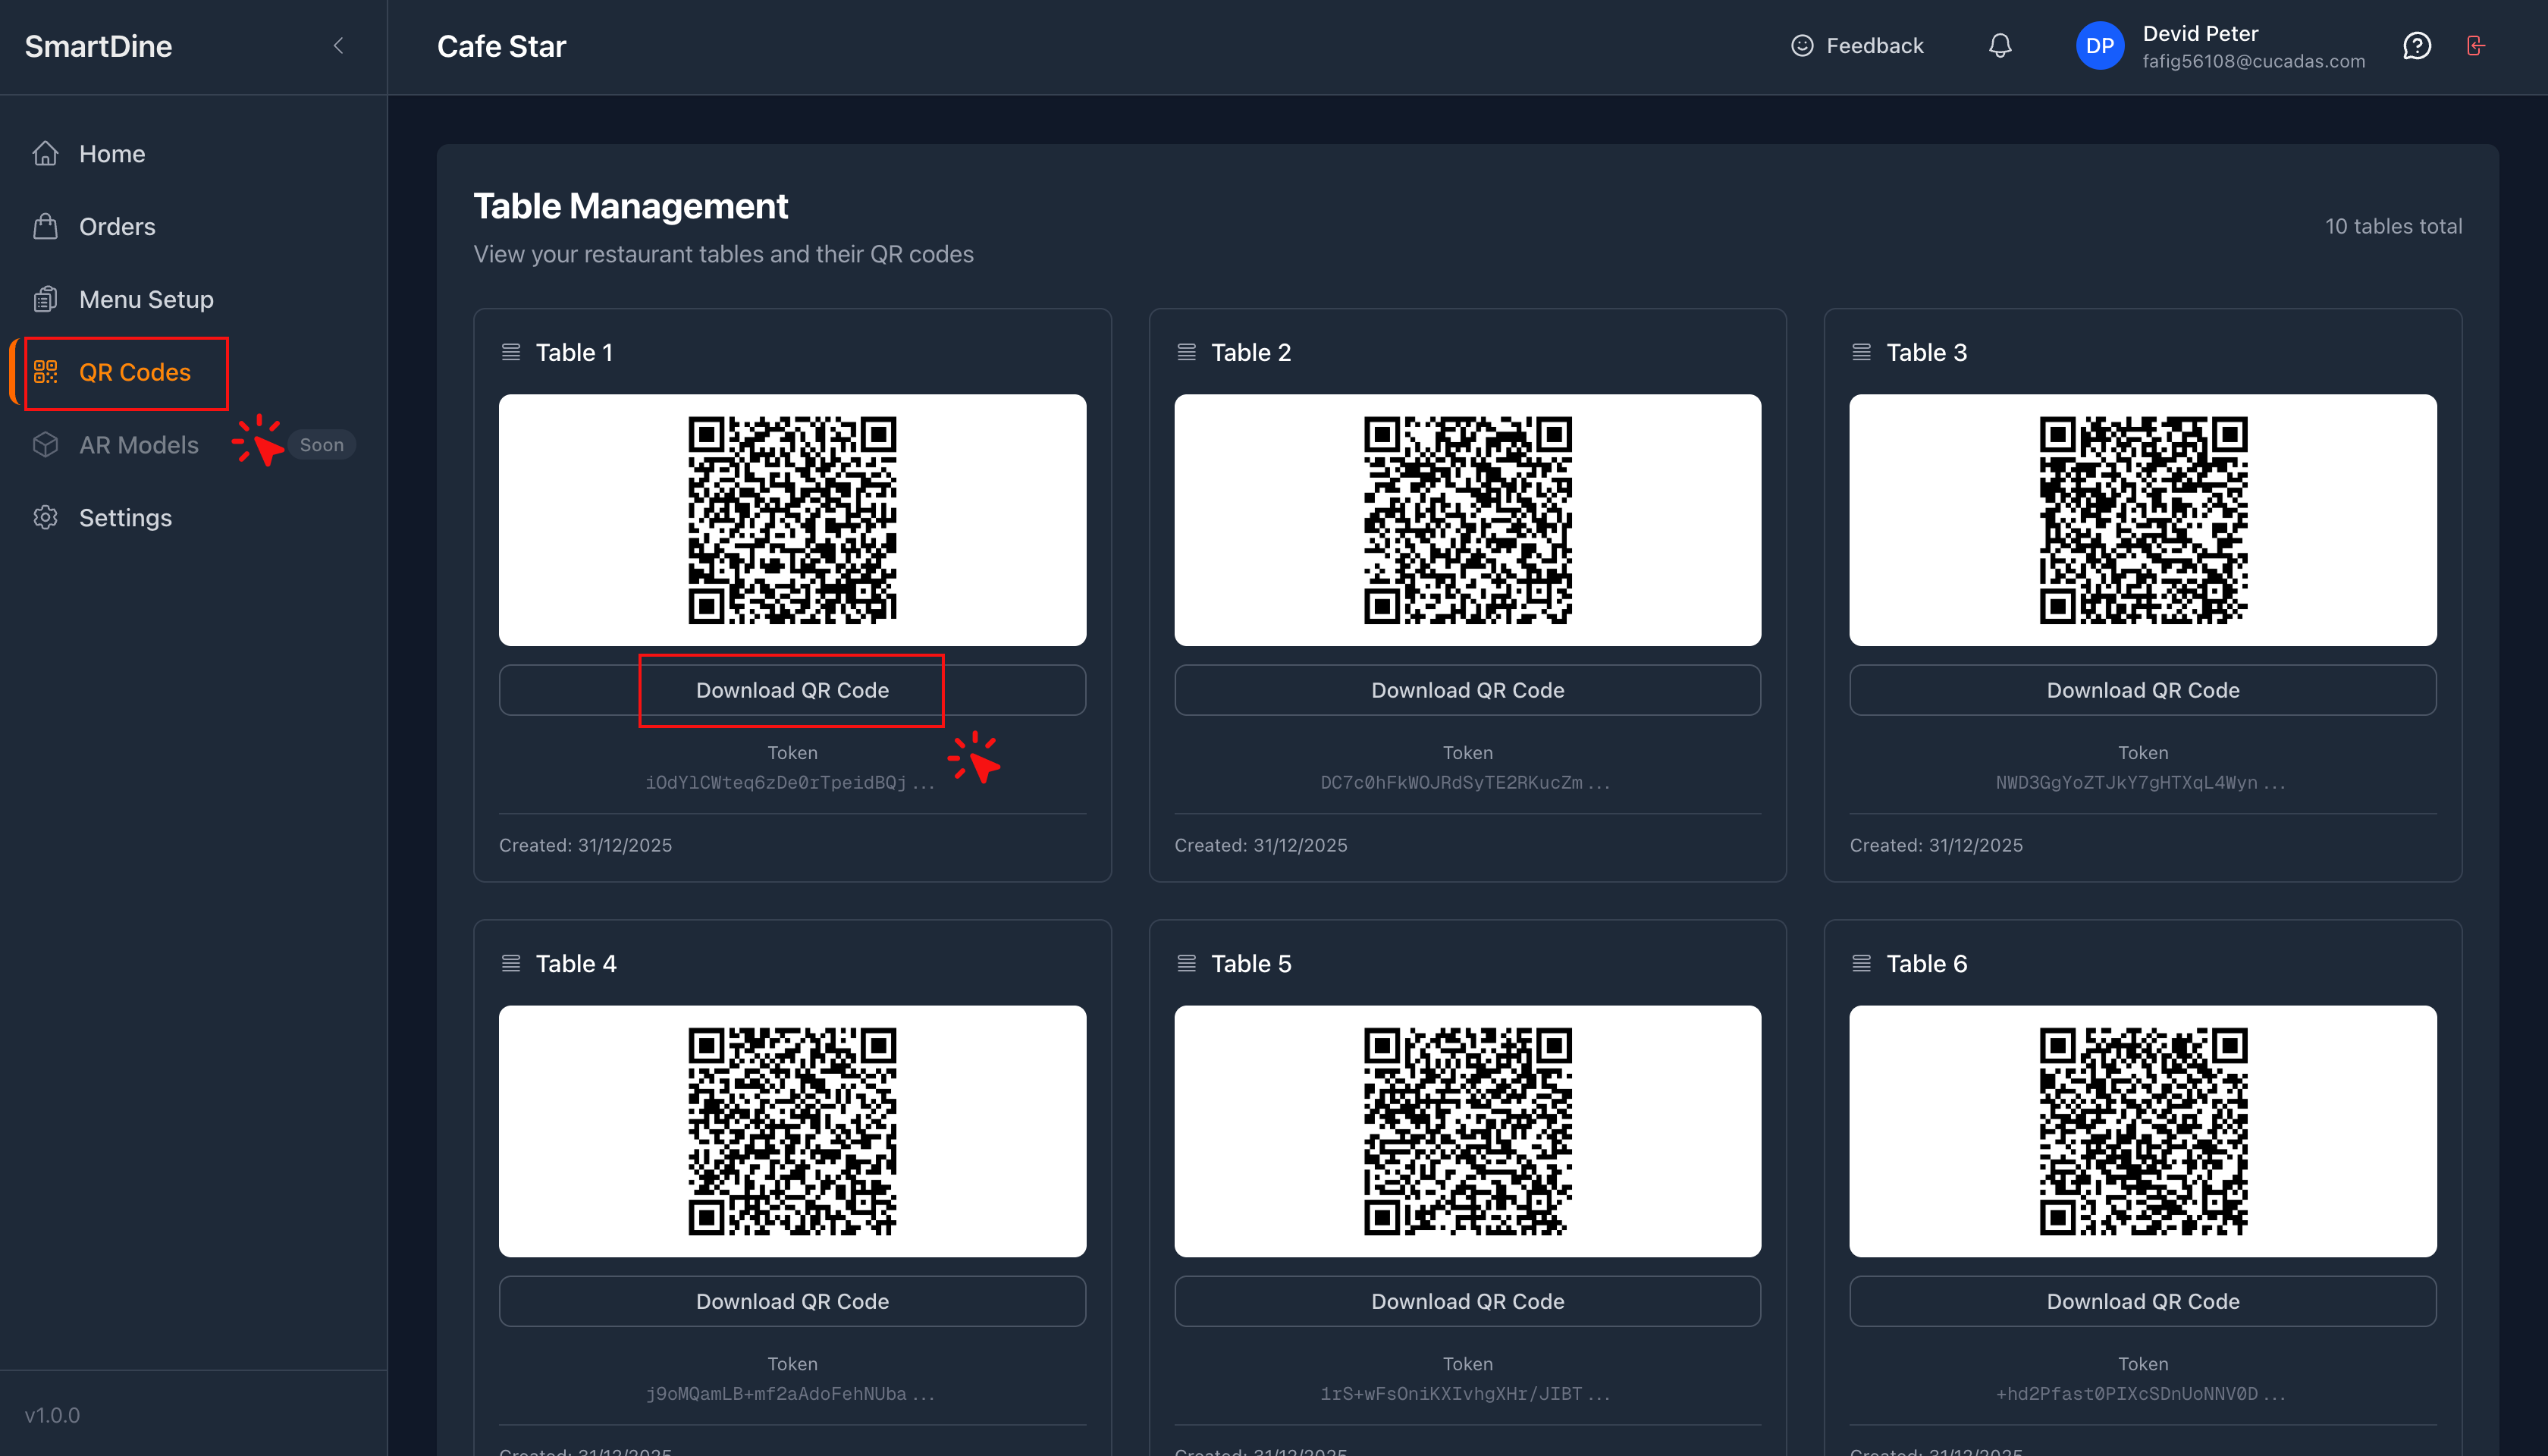2548x1456 pixels.
Task: Go to Orders page
Action: coord(116,227)
